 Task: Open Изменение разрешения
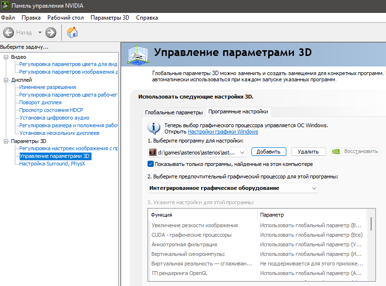(47, 87)
